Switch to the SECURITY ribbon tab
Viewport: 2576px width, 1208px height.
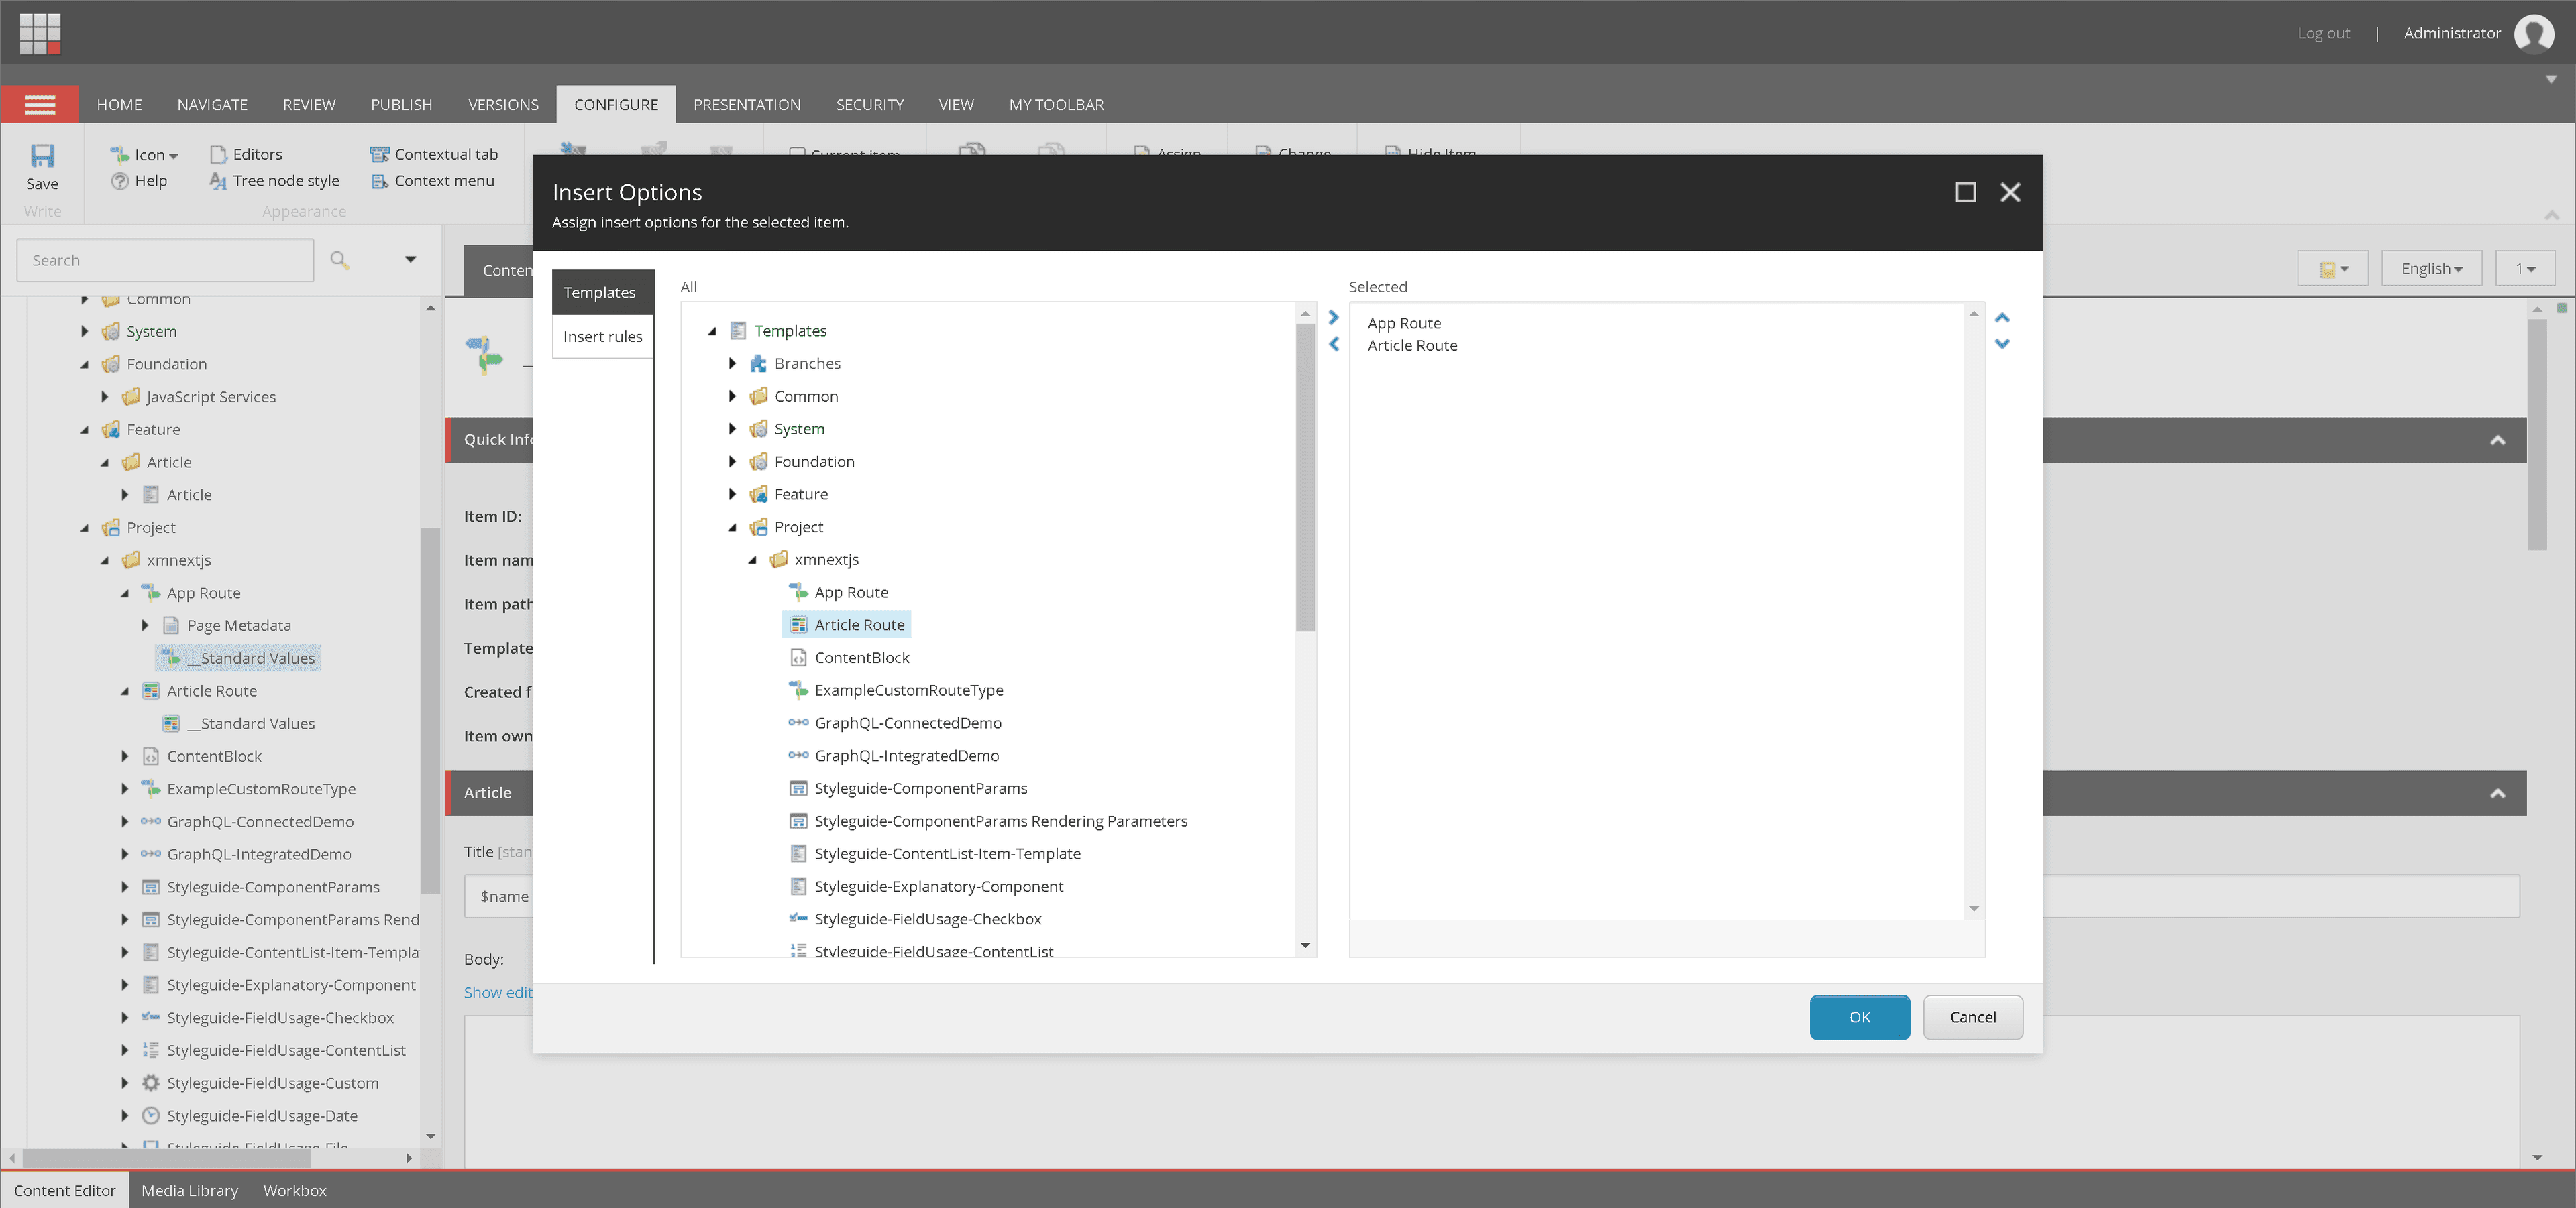point(869,104)
